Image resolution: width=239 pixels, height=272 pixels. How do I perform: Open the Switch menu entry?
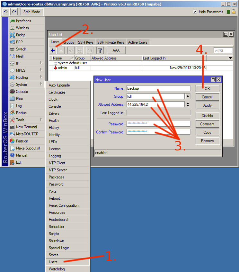(27, 49)
